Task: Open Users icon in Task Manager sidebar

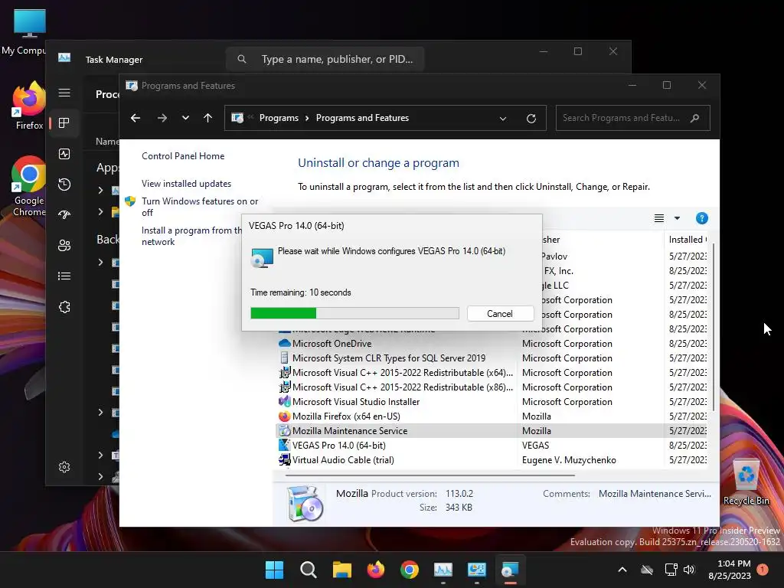Action: point(64,246)
